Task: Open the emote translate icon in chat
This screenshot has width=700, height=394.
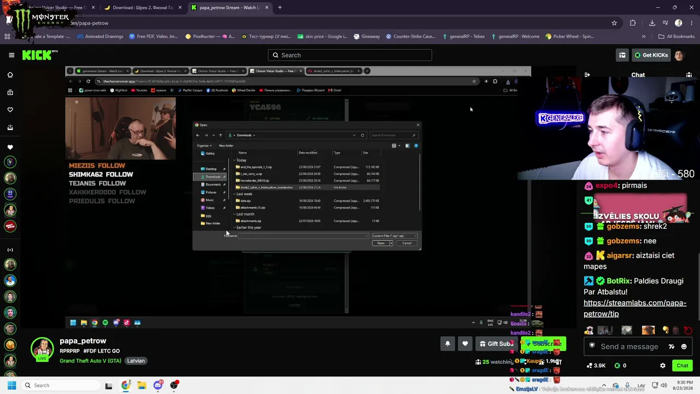Action: pos(672,346)
